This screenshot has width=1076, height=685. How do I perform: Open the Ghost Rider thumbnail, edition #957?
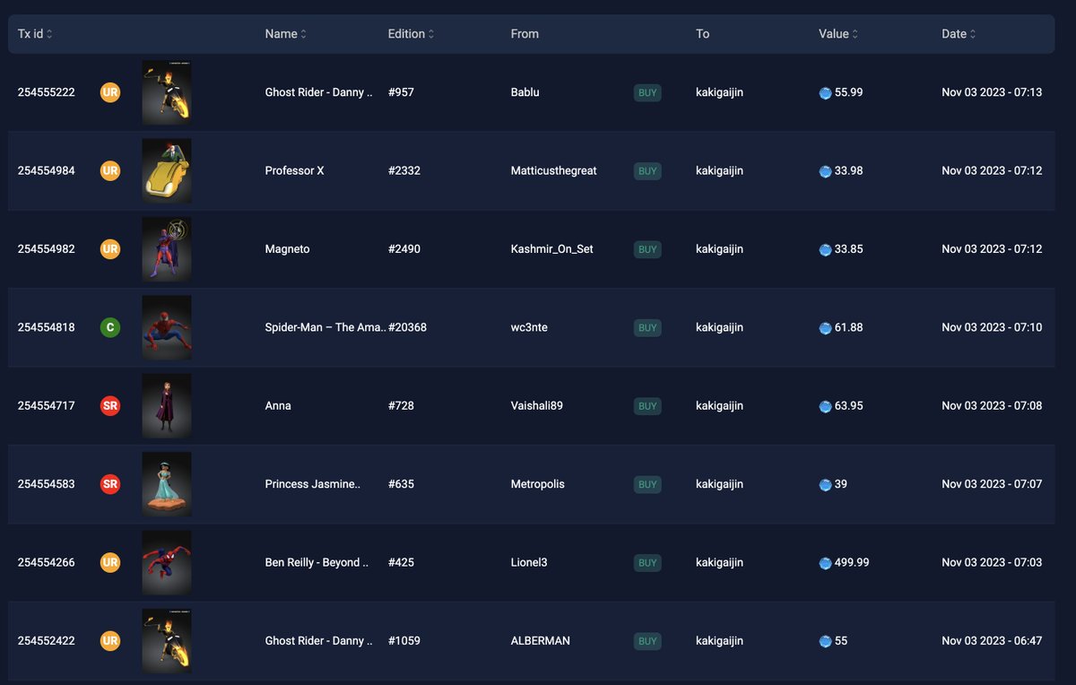[x=167, y=92]
